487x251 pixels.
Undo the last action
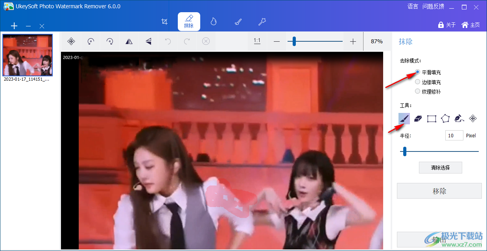coord(168,41)
